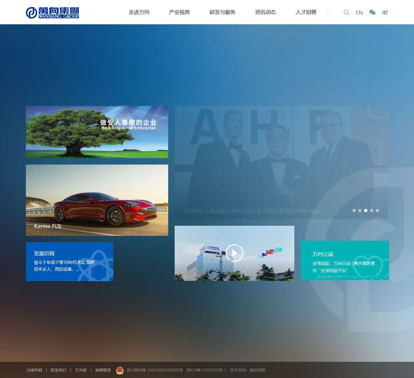The width and height of the screenshot is (414, 378).
Task: Go to 资讯动态 section
Action: [x=265, y=12]
